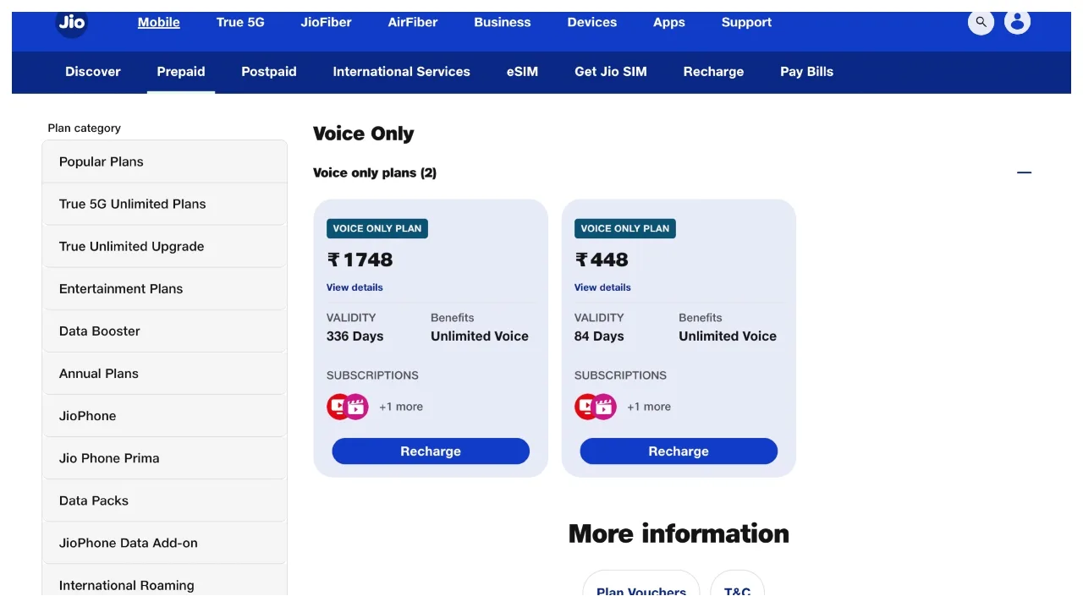Click subscription icons on ₹1748 plan
The width and height of the screenshot is (1083, 607).
[x=348, y=407]
